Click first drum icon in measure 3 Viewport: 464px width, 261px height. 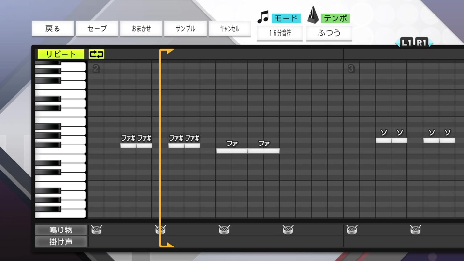click(x=352, y=230)
